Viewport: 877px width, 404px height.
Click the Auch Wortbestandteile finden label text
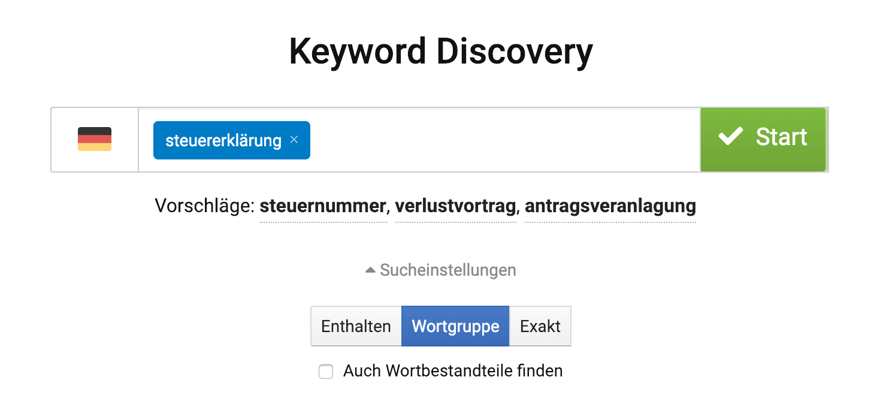point(453,371)
